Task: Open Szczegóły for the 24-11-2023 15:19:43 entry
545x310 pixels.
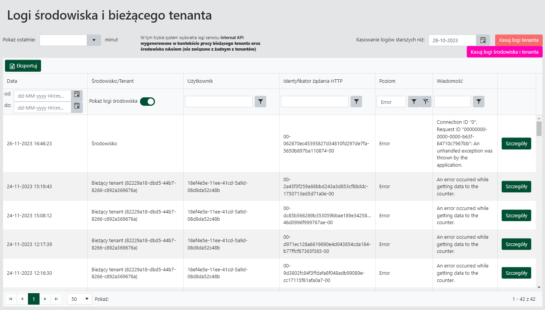Action: coord(516,186)
